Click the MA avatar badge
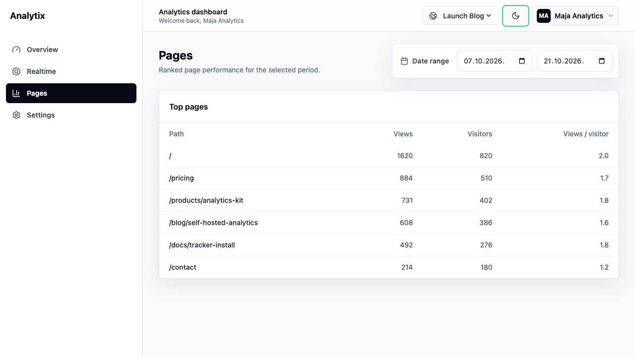 pos(544,16)
